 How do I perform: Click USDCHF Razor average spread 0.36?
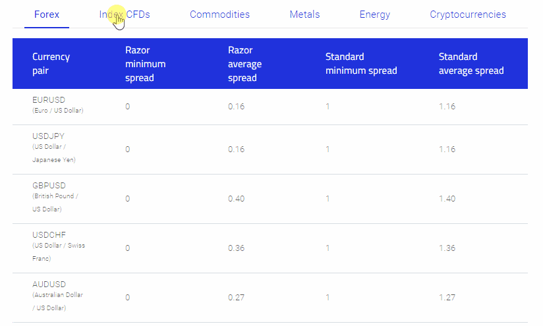tap(236, 248)
